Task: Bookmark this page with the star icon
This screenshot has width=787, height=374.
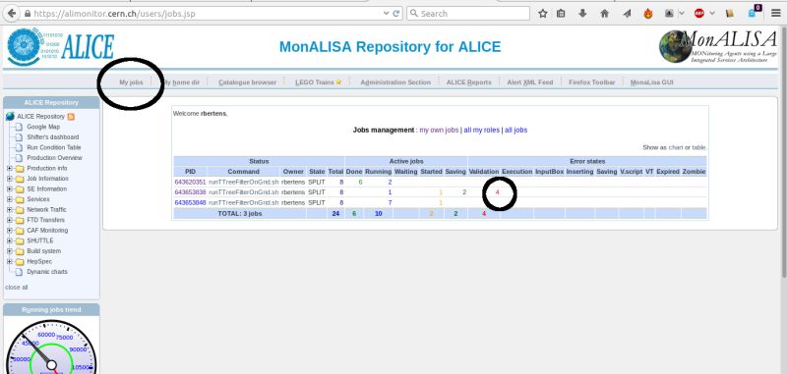Action: click(543, 14)
